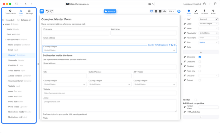Collapse the left panel with arrow handle
The width and height of the screenshot is (220, 133).
click(38, 64)
